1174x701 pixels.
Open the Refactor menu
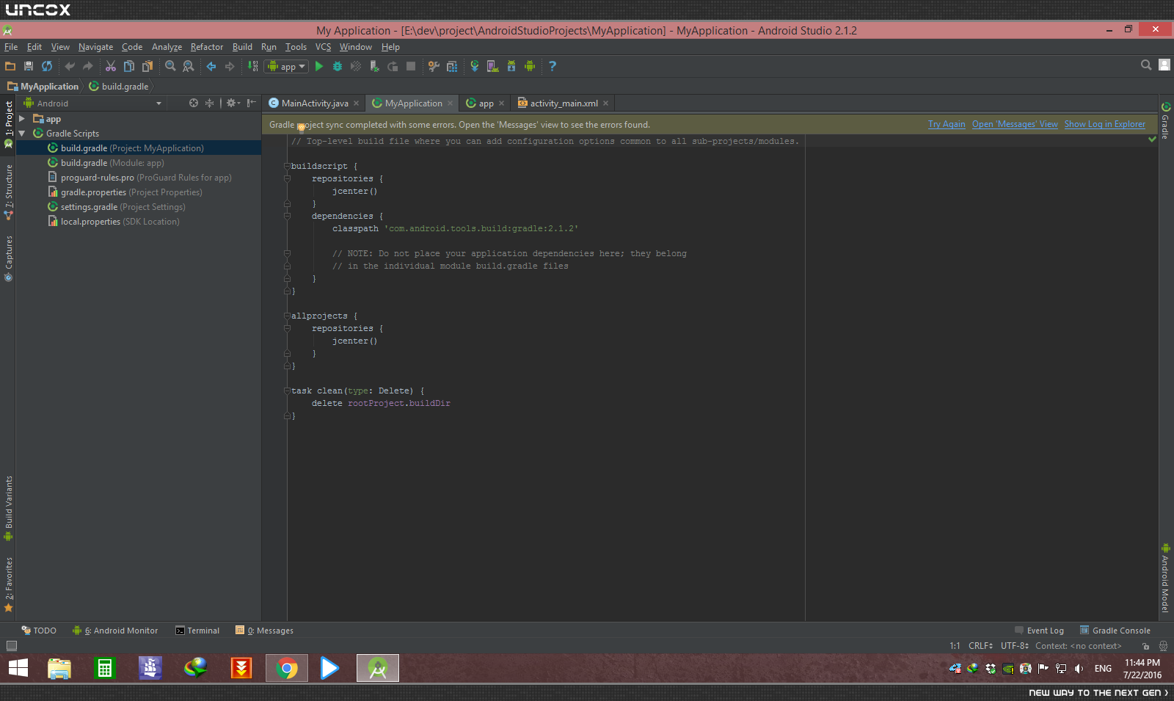(x=207, y=47)
